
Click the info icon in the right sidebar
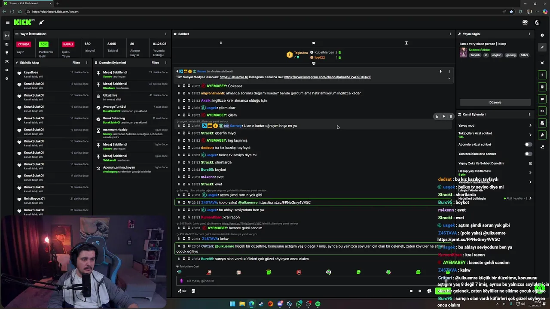coord(542,35)
